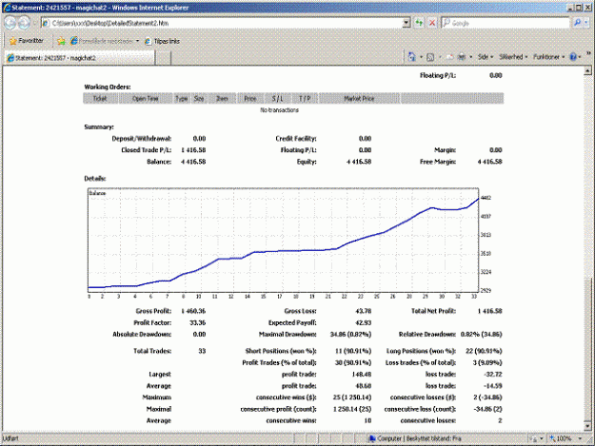Click the search magnifier icon
This screenshot has width=595, height=446.
(x=578, y=23)
